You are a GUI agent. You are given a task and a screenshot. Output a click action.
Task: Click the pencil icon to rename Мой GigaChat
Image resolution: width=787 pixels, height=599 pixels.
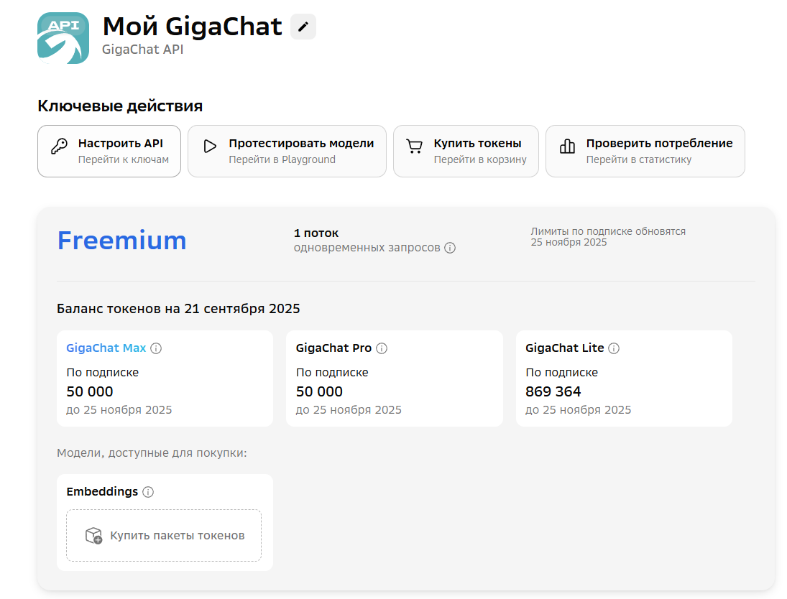coord(304,26)
